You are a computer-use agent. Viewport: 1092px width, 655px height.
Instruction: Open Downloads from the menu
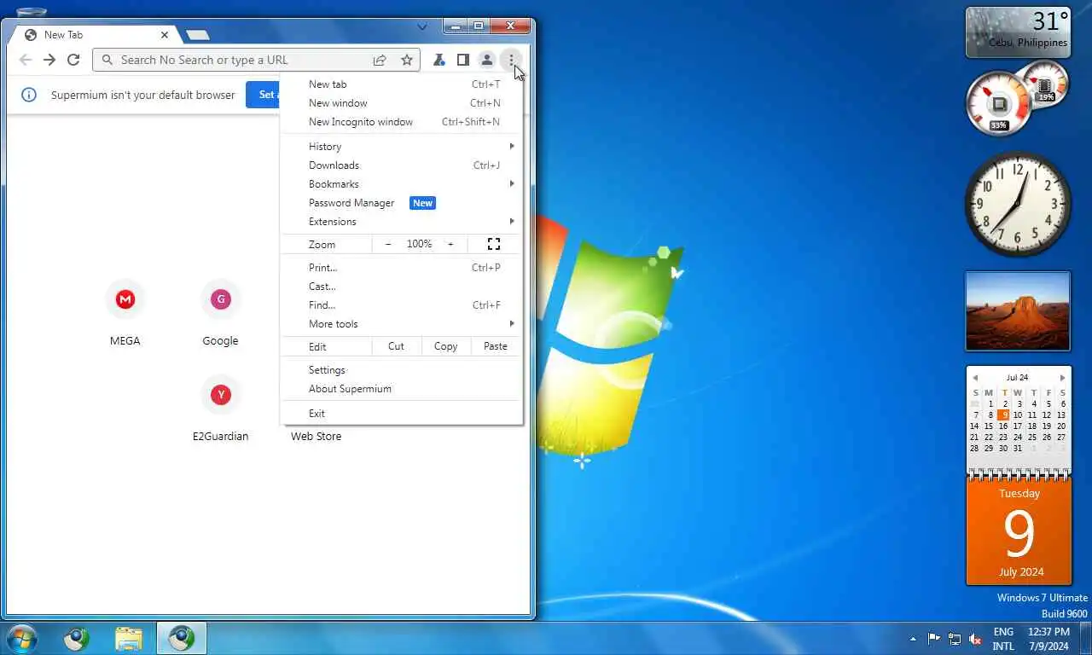[401, 165]
